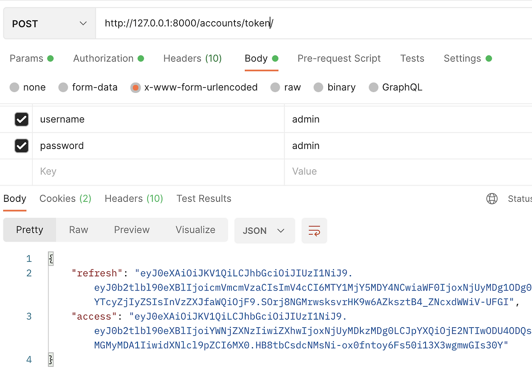Uncheck the password parameter checkbox
The width and height of the screenshot is (532, 370).
coord(21,146)
